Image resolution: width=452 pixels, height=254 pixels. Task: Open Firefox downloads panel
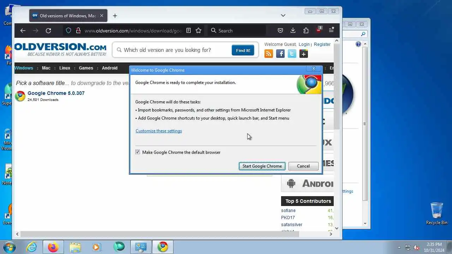293,31
